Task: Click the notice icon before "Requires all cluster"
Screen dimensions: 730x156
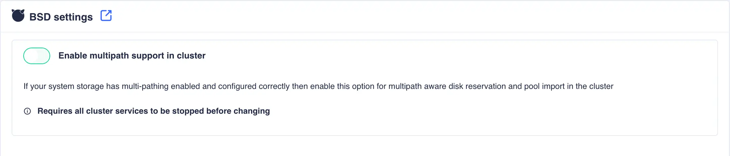Action: pos(27,111)
